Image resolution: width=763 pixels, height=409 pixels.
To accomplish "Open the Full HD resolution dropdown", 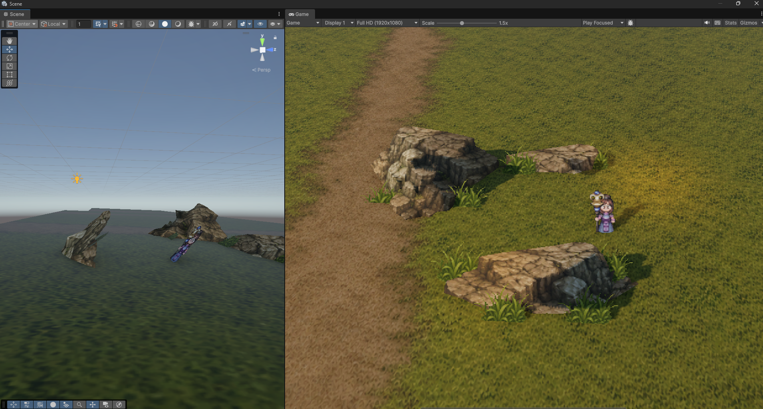I will 387,23.
